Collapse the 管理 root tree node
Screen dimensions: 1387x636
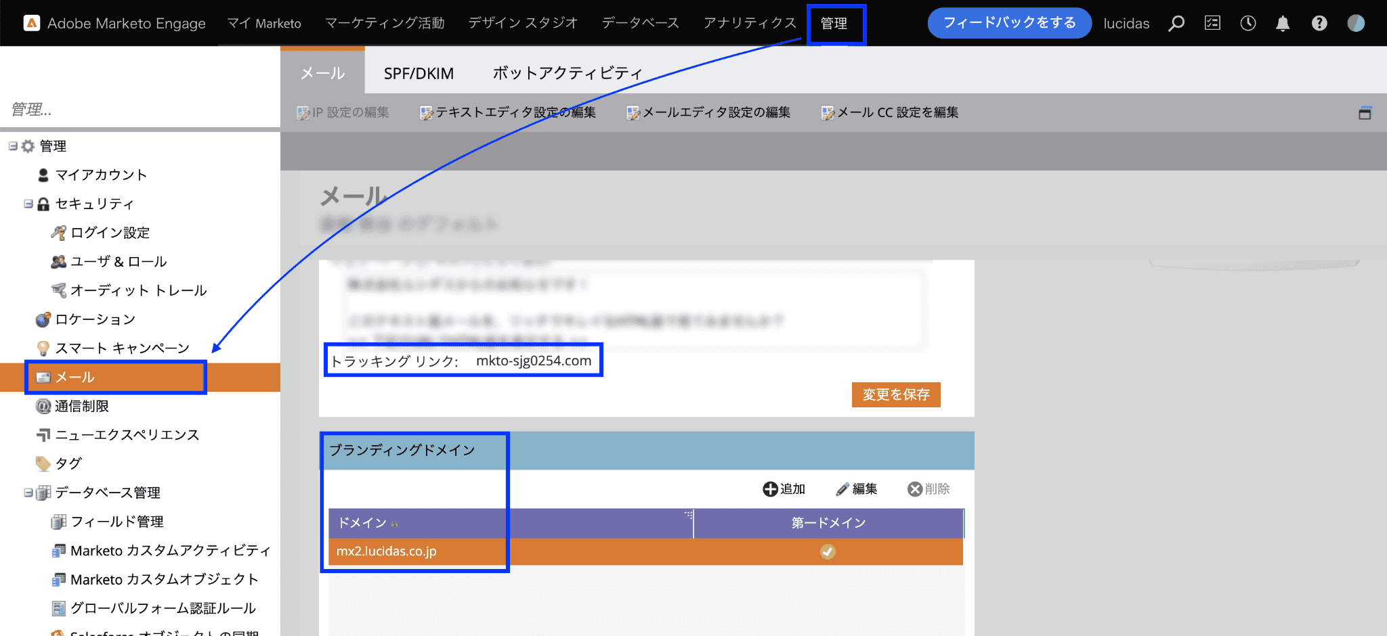click(13, 146)
